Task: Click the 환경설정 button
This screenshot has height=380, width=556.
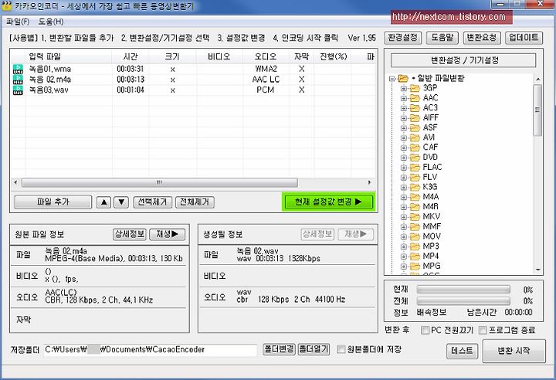Action: (x=403, y=38)
